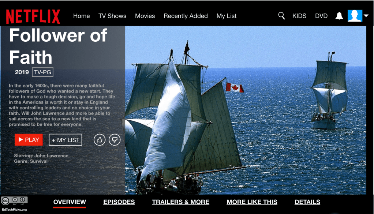Open the search magnifier icon
Viewport: 374px width, 214px height.
[x=281, y=16]
